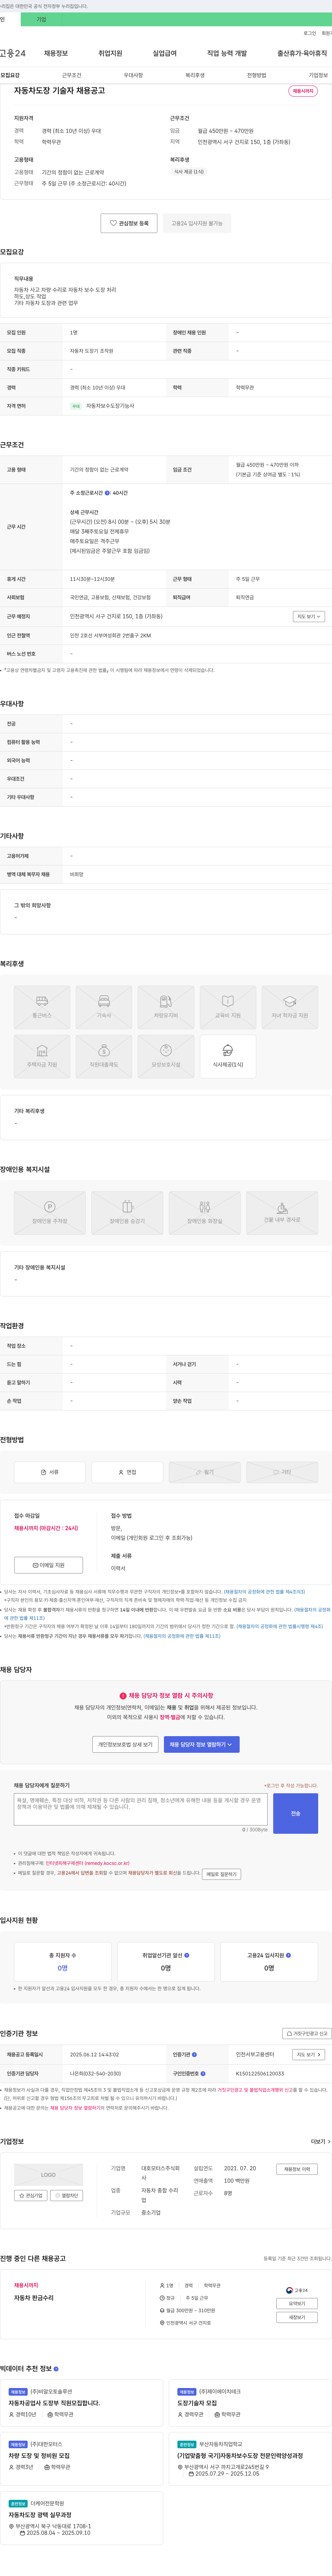This screenshot has width=332, height=2576.
Task: Click the 교육비 지원 welfare icon
Action: [228, 1007]
